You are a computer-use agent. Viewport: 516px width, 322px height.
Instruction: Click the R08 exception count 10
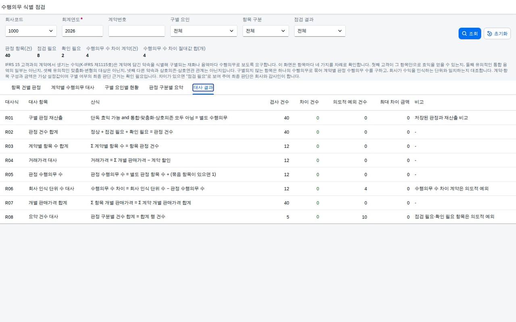364,217
